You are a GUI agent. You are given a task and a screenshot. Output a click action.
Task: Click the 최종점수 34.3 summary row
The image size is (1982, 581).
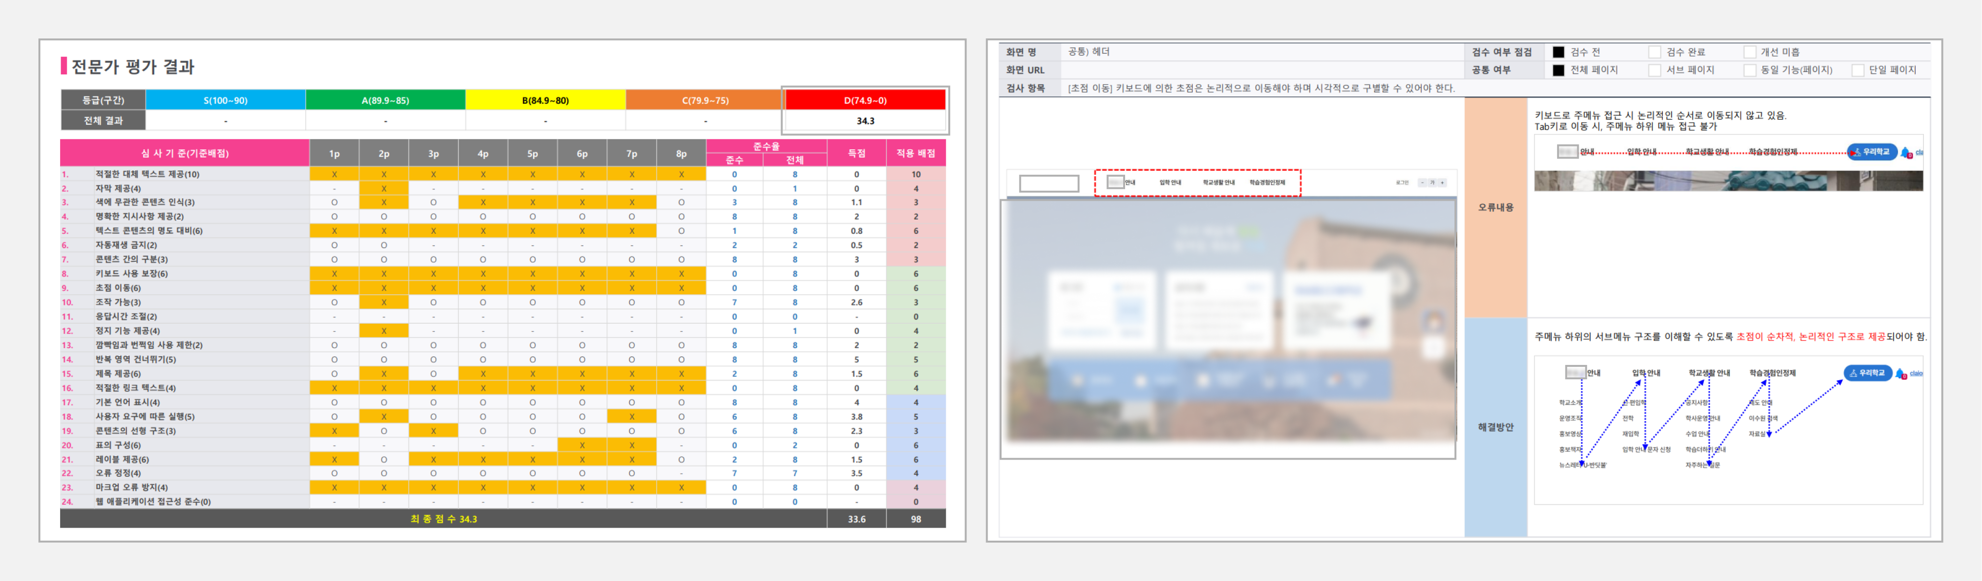coord(443,519)
